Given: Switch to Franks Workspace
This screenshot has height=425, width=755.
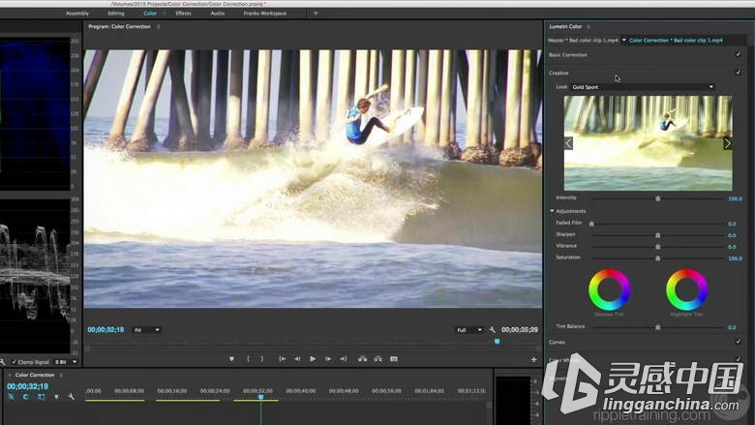Looking at the screenshot, I should coord(265,14).
